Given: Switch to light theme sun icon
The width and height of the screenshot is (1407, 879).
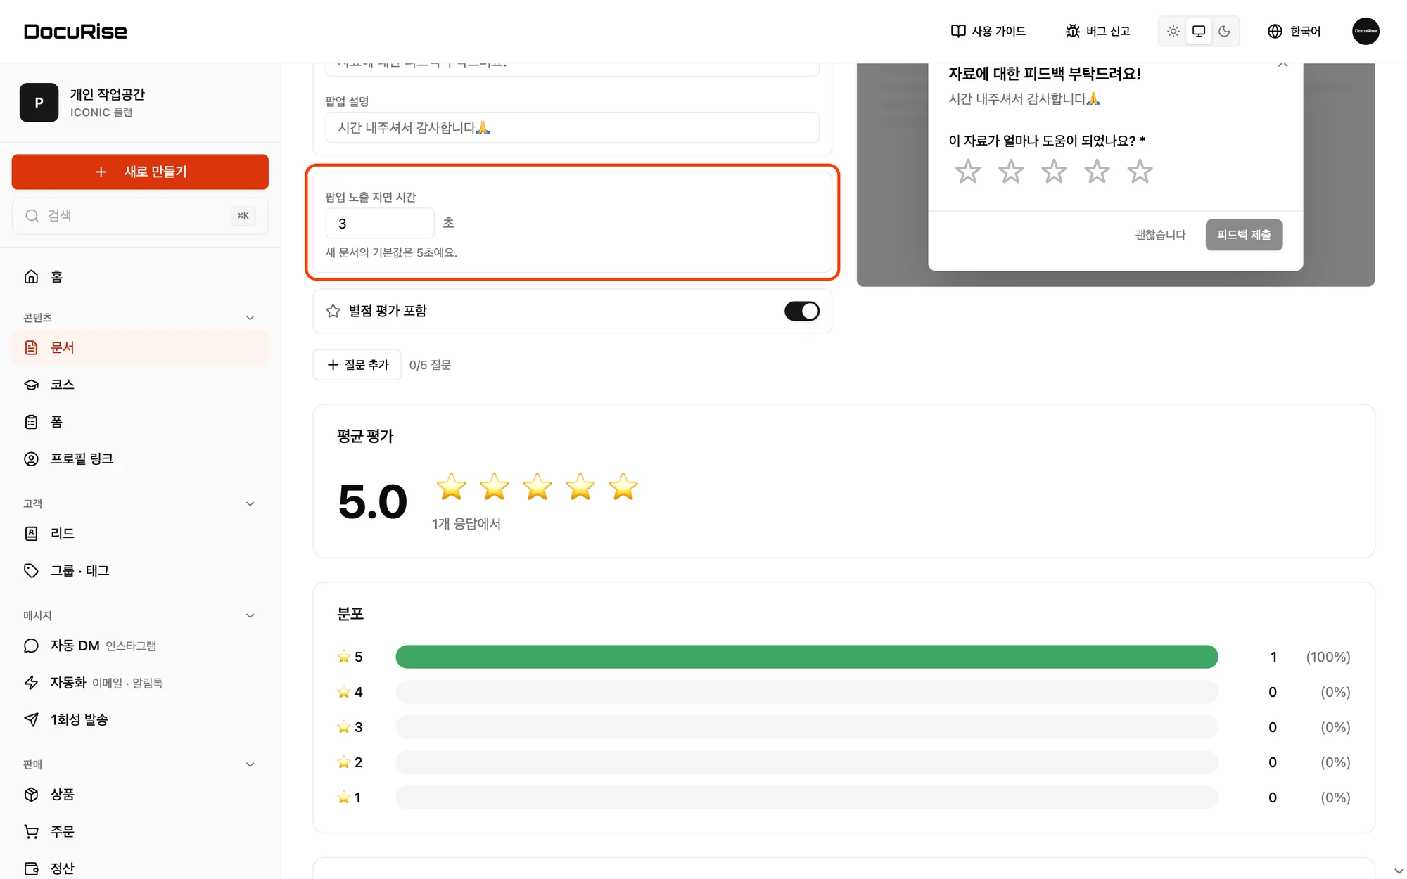Looking at the screenshot, I should tap(1173, 31).
